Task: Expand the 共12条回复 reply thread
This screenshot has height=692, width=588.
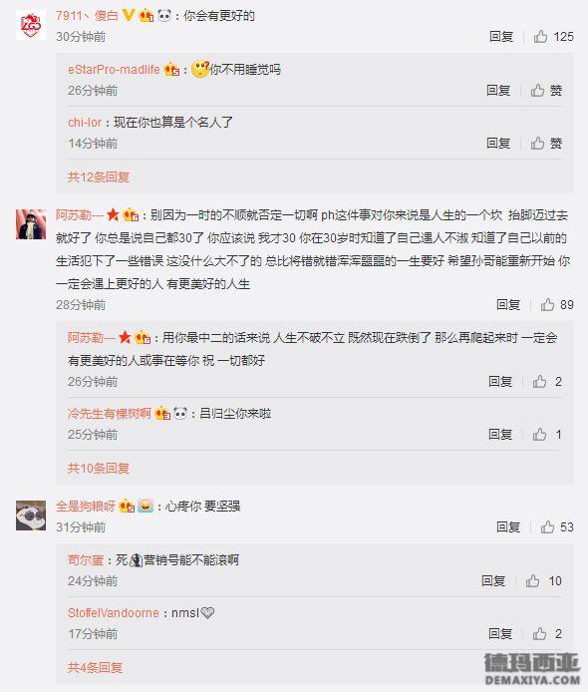Action: [99, 176]
